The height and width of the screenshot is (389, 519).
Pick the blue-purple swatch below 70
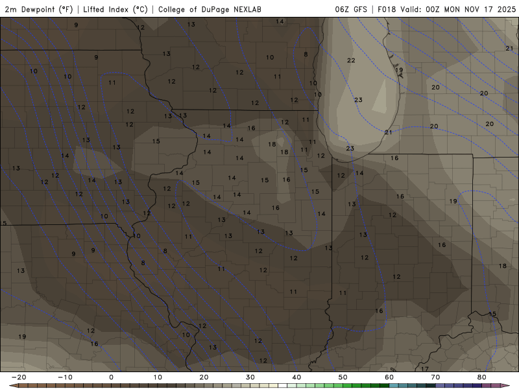pyautogui.click(x=441, y=386)
